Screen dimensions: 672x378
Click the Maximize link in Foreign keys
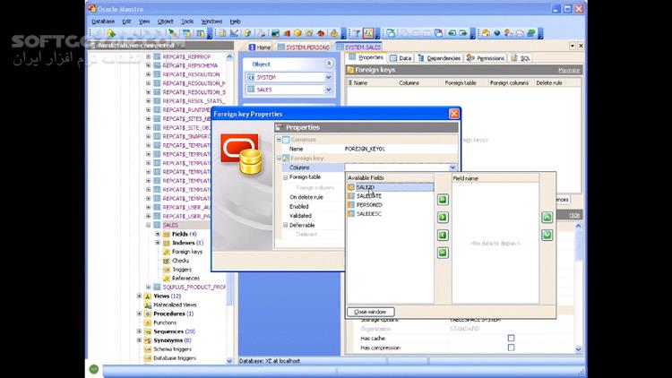coord(569,70)
